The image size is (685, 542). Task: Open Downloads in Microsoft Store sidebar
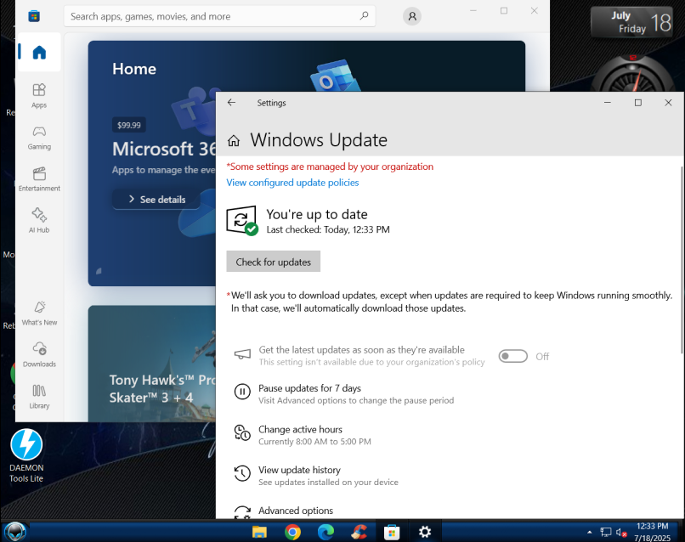pos(39,354)
